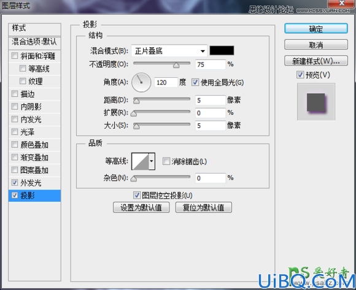Enable the 内阴影 style checkbox

[x=15, y=106]
